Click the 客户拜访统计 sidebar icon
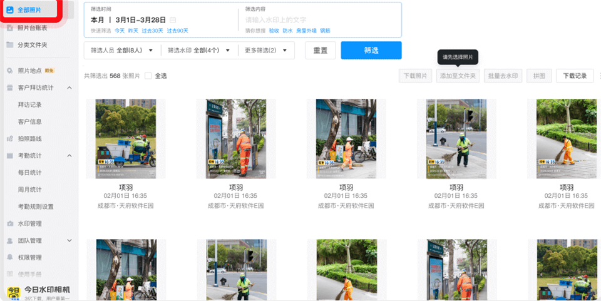The image size is (601, 301). [x=10, y=88]
